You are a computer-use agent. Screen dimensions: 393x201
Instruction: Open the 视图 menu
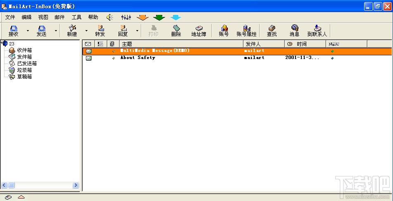[43, 17]
